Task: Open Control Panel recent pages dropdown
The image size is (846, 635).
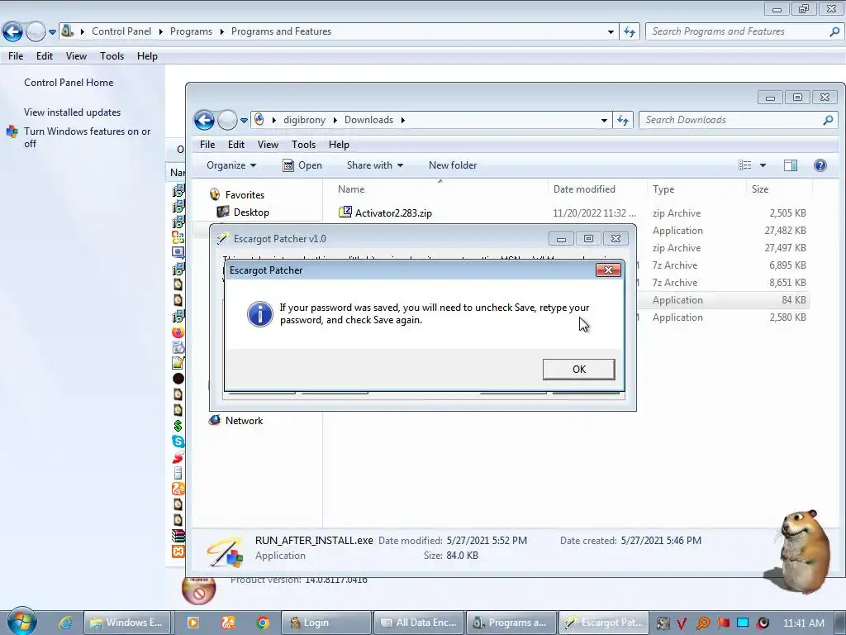Action: pos(52,32)
